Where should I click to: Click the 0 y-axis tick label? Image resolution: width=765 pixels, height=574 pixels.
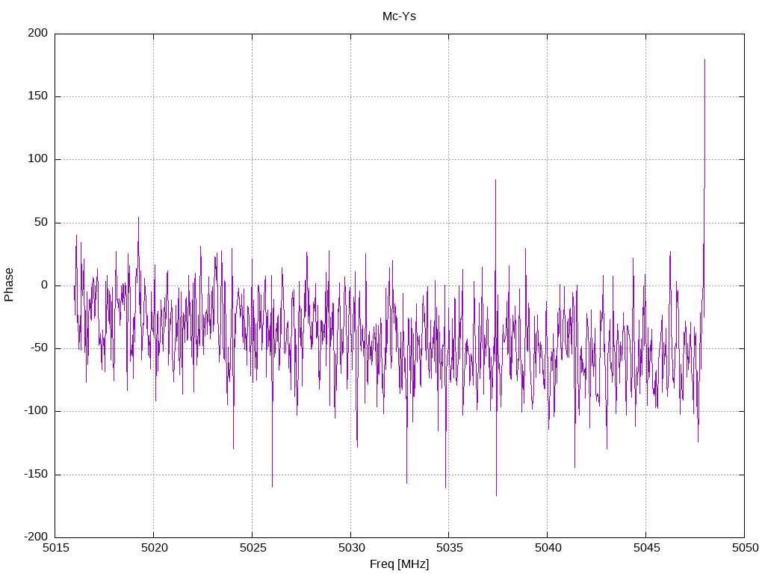point(45,286)
